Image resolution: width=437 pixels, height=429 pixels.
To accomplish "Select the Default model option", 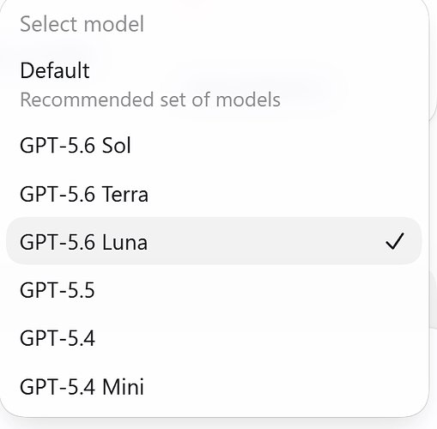I will click(214, 85).
